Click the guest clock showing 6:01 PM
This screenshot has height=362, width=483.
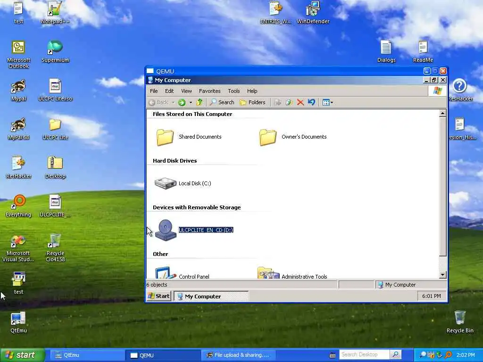tap(431, 296)
